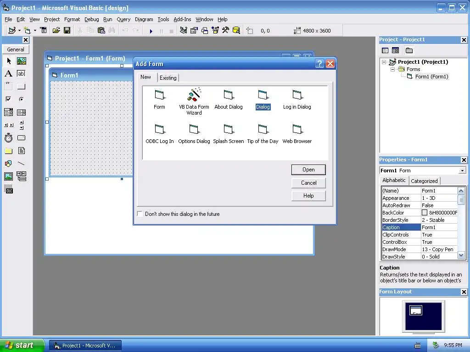Open the Menu Editor from toolbar
This screenshot has height=352, width=470.
pos(44,31)
